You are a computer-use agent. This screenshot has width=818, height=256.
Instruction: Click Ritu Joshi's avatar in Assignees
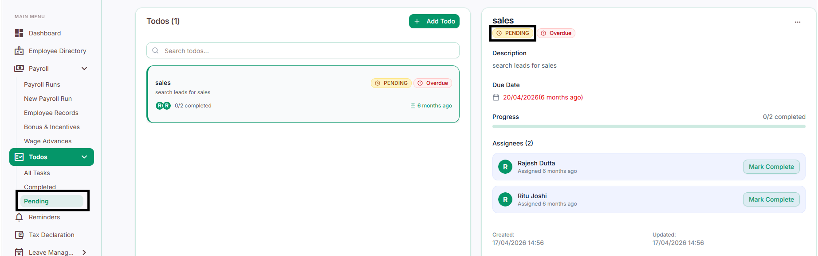[505, 199]
